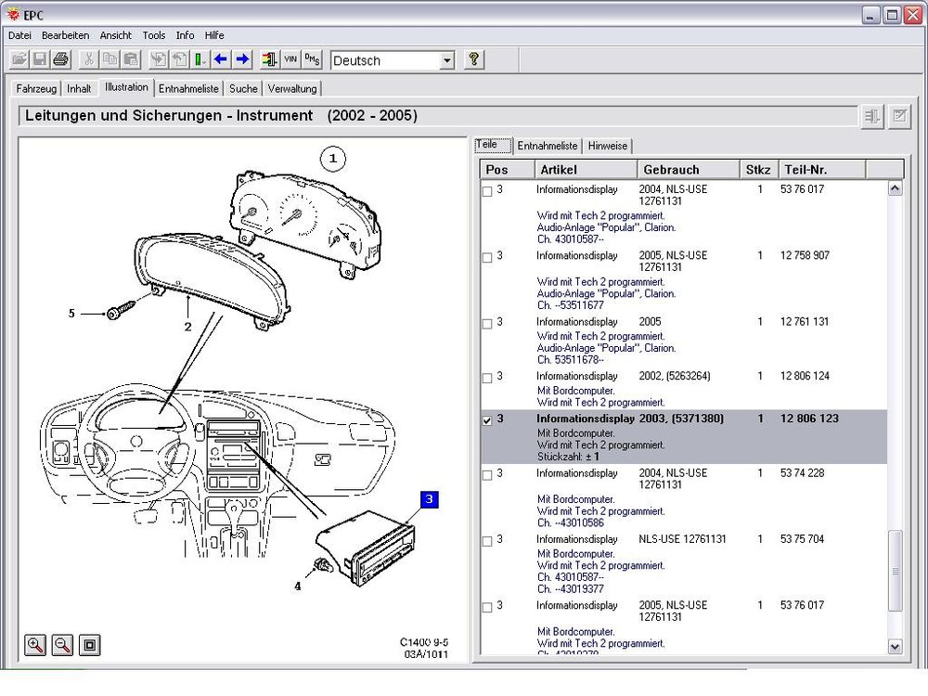Switch to the Inhalt tab
The height and width of the screenshot is (696, 928).
coord(79,89)
